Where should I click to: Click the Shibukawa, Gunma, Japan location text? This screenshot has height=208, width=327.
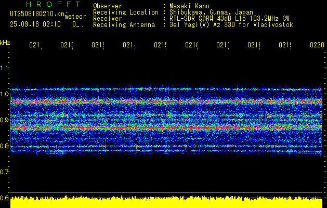pos(208,12)
